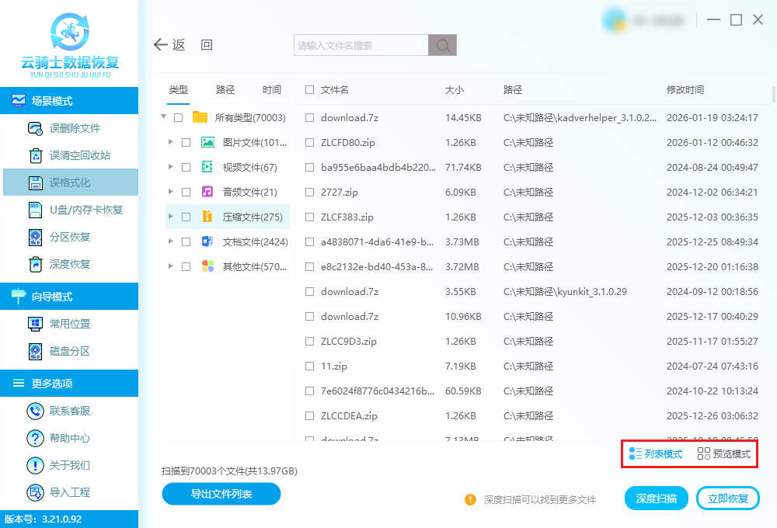
Task: Go back with the 返回 arrow
Action: pyautogui.click(x=161, y=44)
